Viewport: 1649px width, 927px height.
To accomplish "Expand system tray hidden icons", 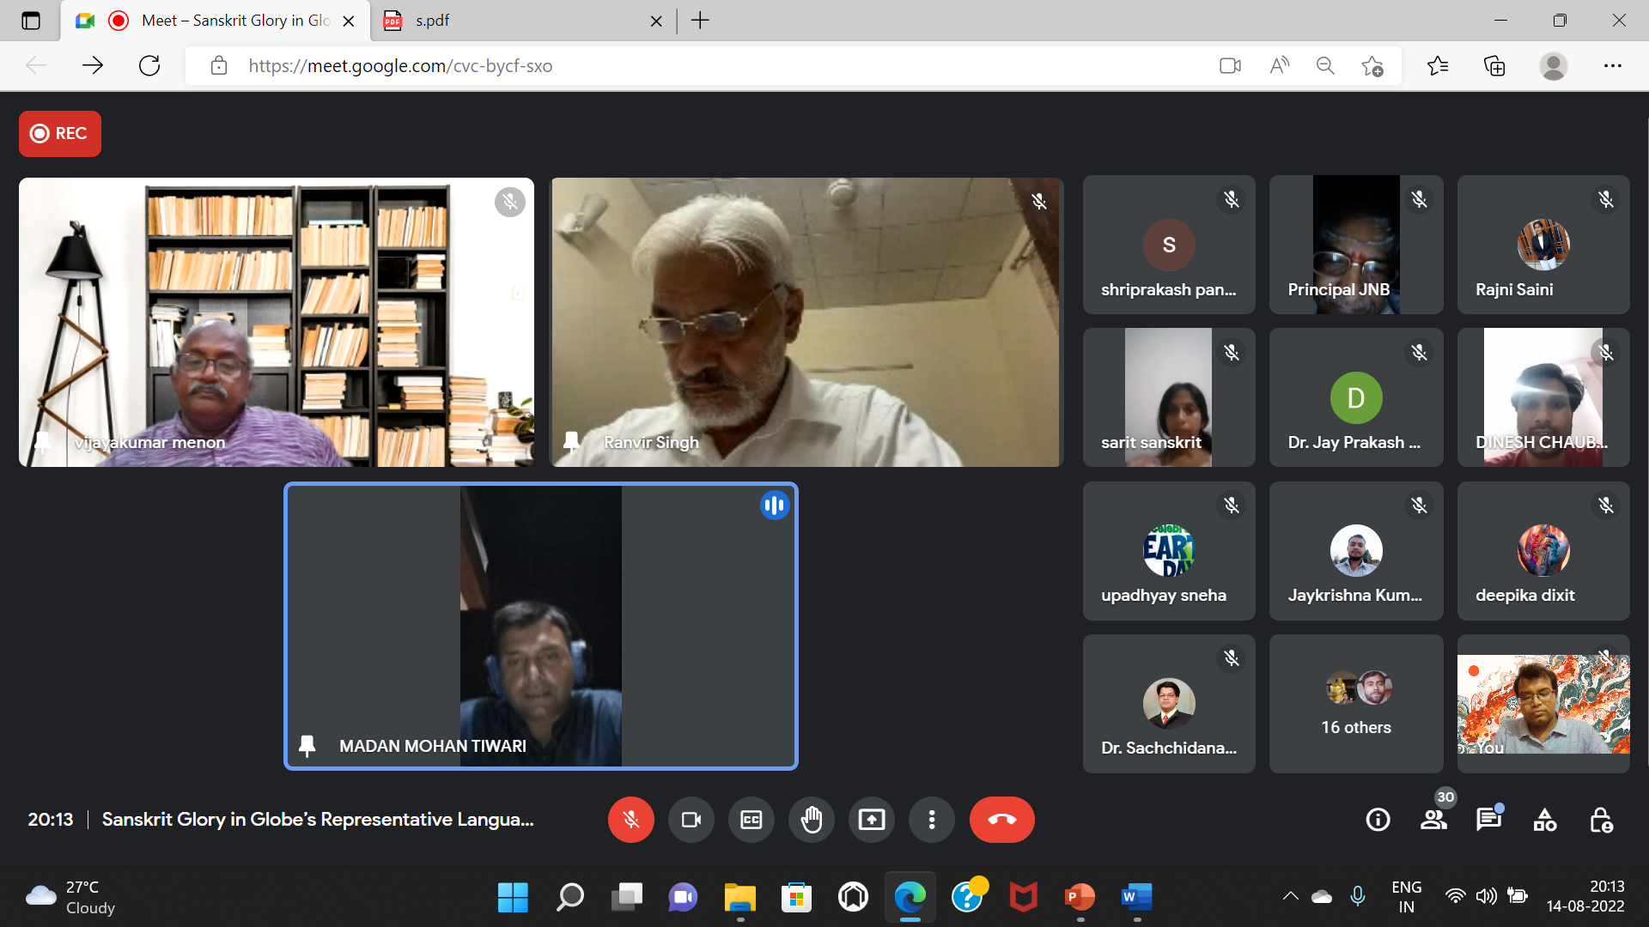I will (1290, 896).
